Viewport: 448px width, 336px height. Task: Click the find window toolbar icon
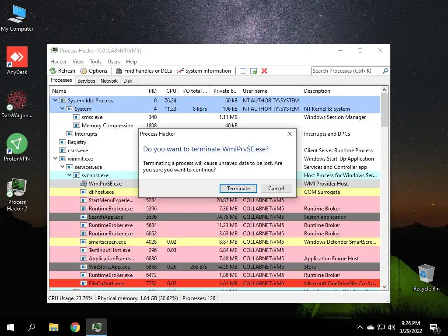(243, 71)
